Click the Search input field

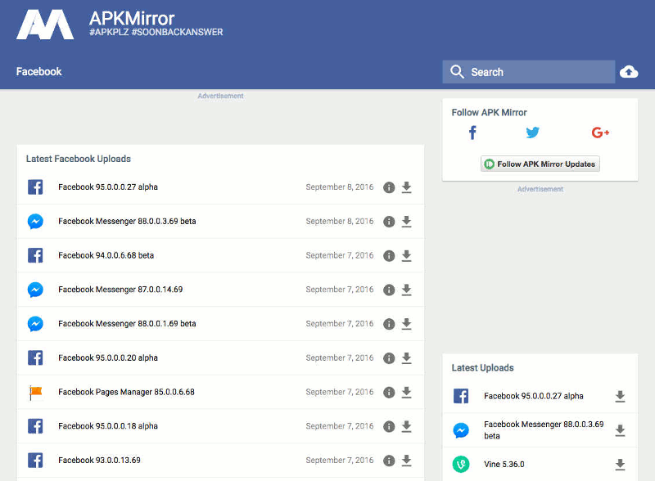528,72
